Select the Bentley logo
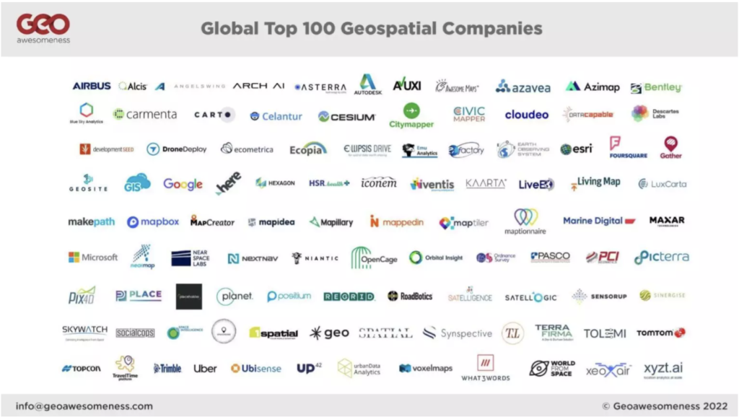The image size is (739, 417). [x=656, y=87]
